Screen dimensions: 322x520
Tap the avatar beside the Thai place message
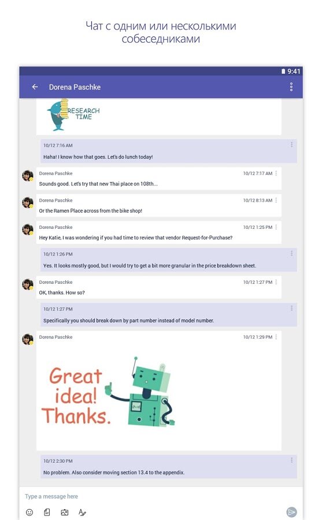tap(28, 176)
